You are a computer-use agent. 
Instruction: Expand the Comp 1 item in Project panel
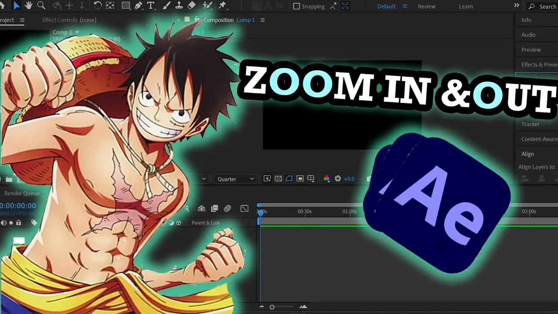[77, 32]
